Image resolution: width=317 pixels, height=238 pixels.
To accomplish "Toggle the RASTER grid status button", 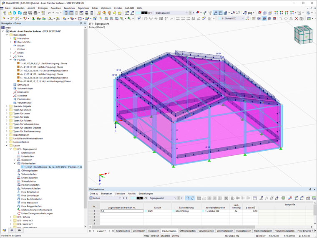I will pyautogui.click(x=155, y=236).
